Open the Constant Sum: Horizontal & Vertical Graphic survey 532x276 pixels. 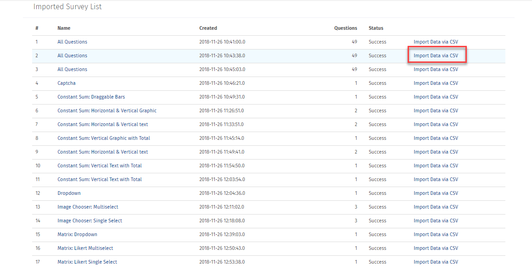(106, 110)
